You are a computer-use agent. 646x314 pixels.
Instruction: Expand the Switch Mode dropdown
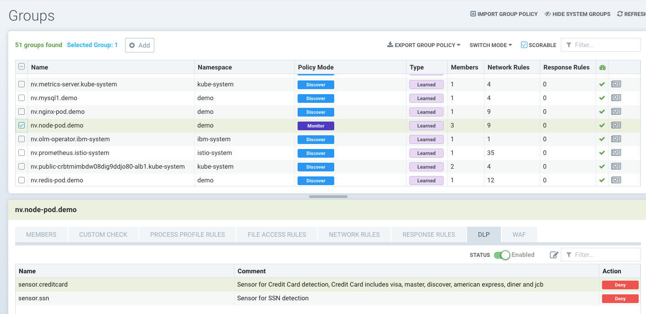point(490,45)
